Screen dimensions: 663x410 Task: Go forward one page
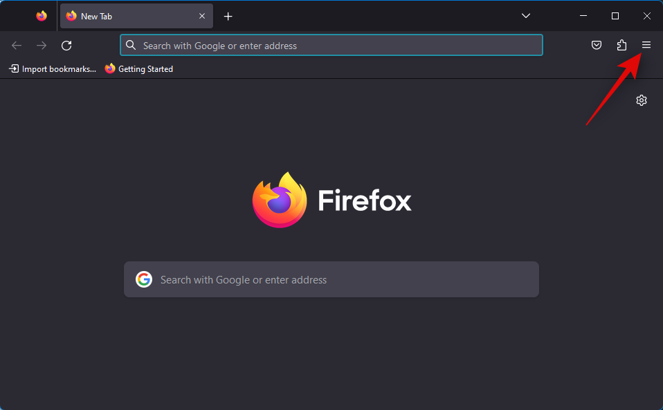coord(42,45)
